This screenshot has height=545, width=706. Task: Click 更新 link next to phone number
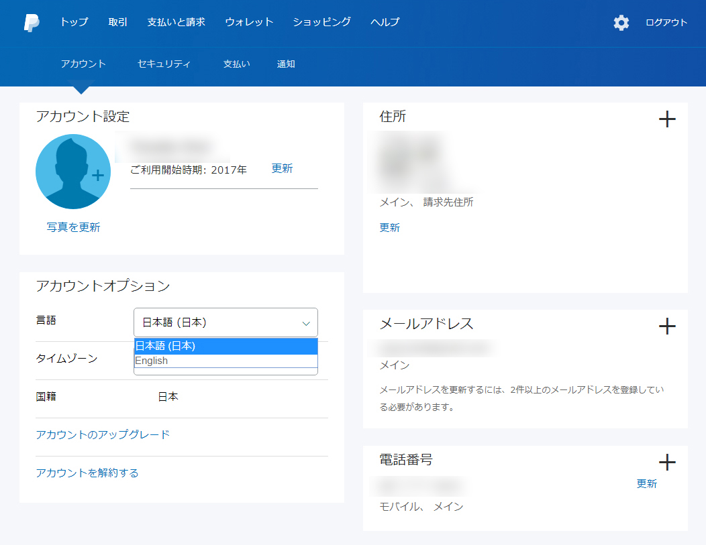[x=646, y=483]
